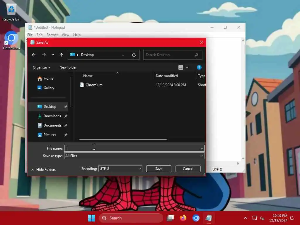Click the Downloads pin icon
The image size is (300, 225).
tap(66, 116)
